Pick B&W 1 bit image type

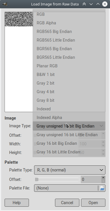click(69, 75)
